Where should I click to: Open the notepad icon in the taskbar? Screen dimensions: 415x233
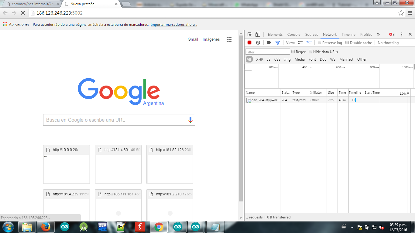215,227
